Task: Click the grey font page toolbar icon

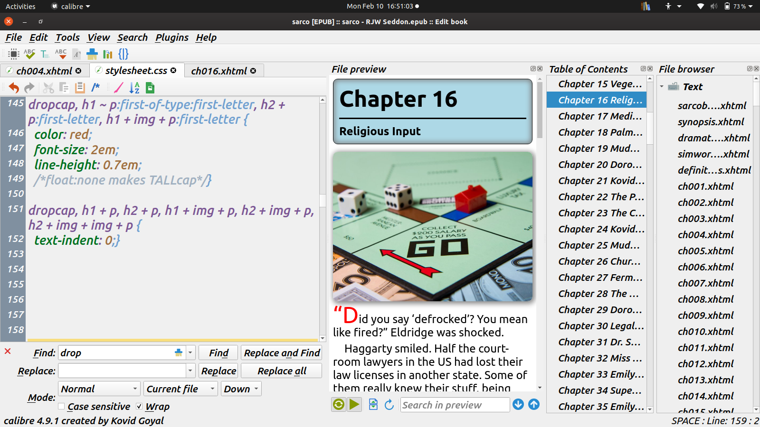Action: (76, 54)
